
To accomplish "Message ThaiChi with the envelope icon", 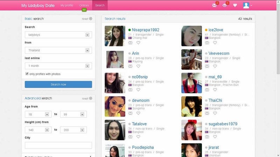I will 207,113.
